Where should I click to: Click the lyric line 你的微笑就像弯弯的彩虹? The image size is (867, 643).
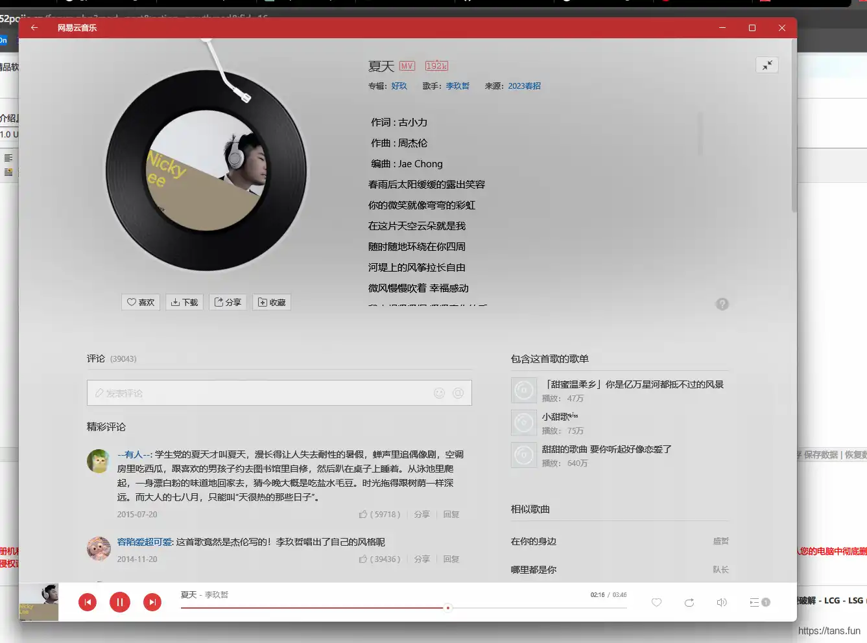pos(422,205)
